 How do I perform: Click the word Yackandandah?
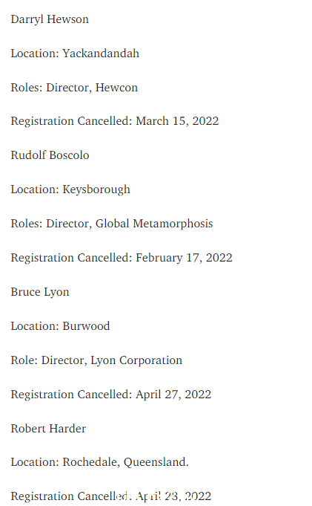101,53
